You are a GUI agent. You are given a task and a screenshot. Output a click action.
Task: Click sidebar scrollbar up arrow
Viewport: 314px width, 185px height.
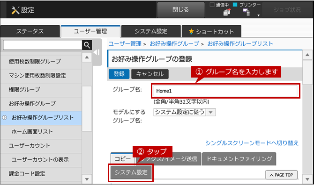pos(87,57)
